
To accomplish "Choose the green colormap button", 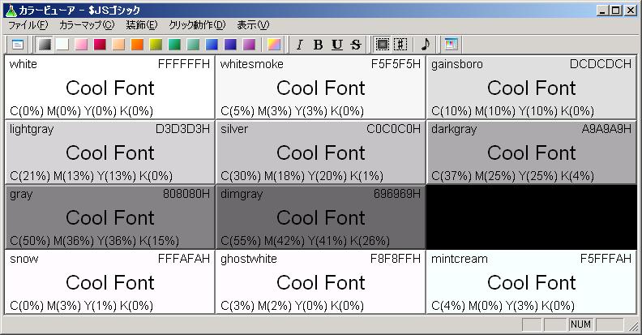I will coord(174,45).
